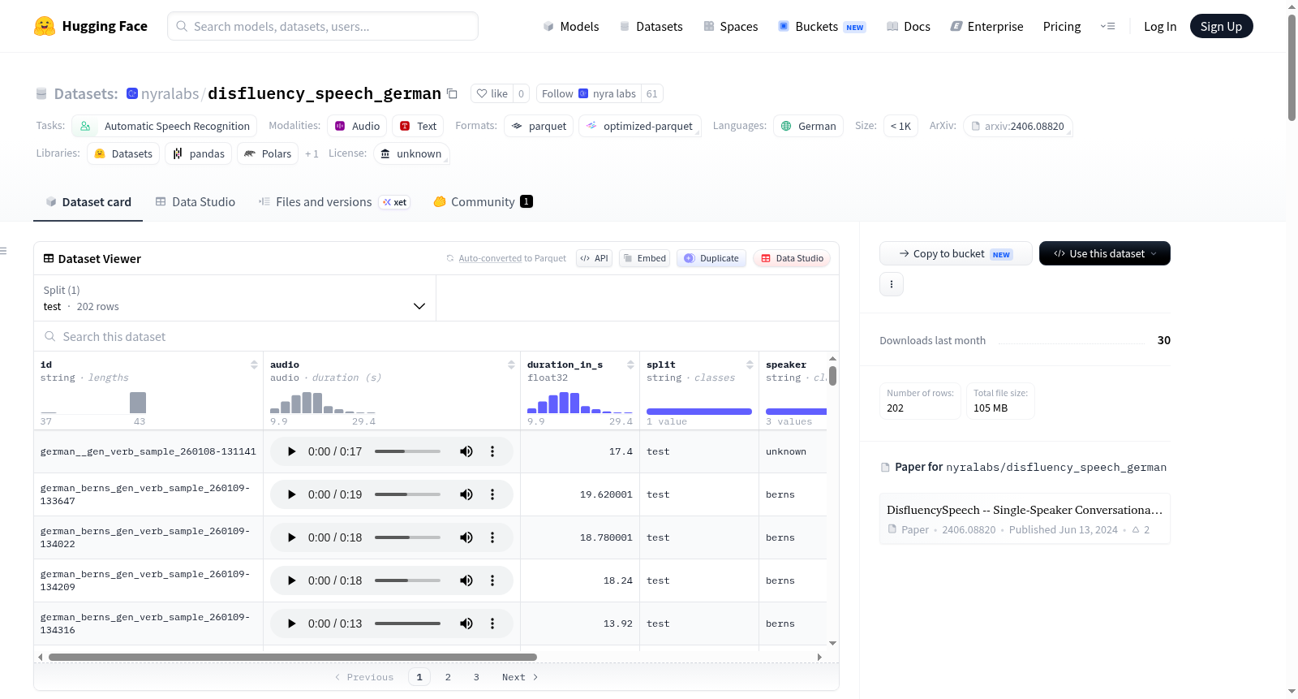1298x699 pixels.
Task: Go to Datasets in the top navigation
Action: tap(651, 26)
